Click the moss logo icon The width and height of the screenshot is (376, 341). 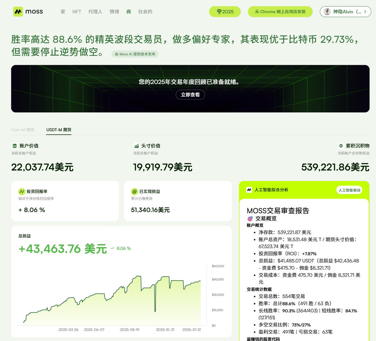18,12
